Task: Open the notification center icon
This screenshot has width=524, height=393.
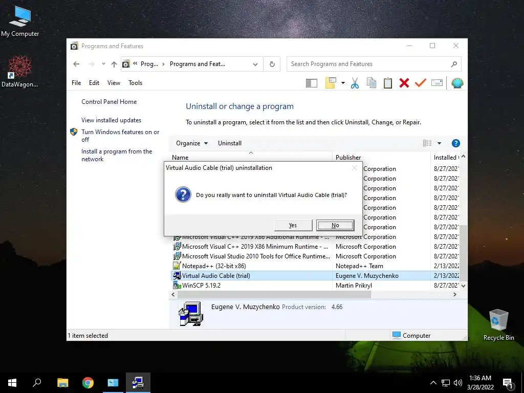Action: (508, 383)
